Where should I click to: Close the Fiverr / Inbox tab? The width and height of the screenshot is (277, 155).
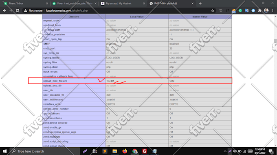[47, 3]
